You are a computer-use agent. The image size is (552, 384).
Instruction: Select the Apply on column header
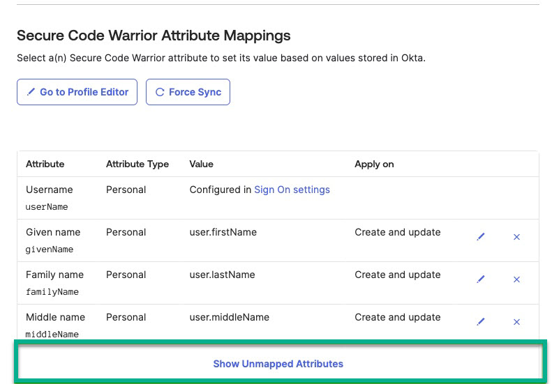click(374, 164)
